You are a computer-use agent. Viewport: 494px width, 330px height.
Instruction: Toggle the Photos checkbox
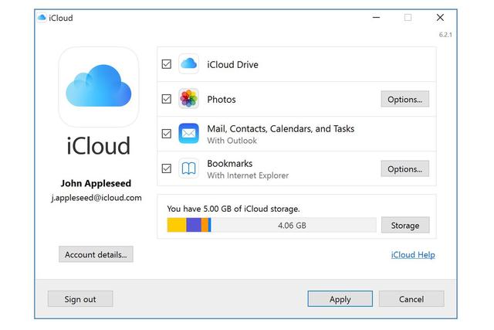coord(167,99)
